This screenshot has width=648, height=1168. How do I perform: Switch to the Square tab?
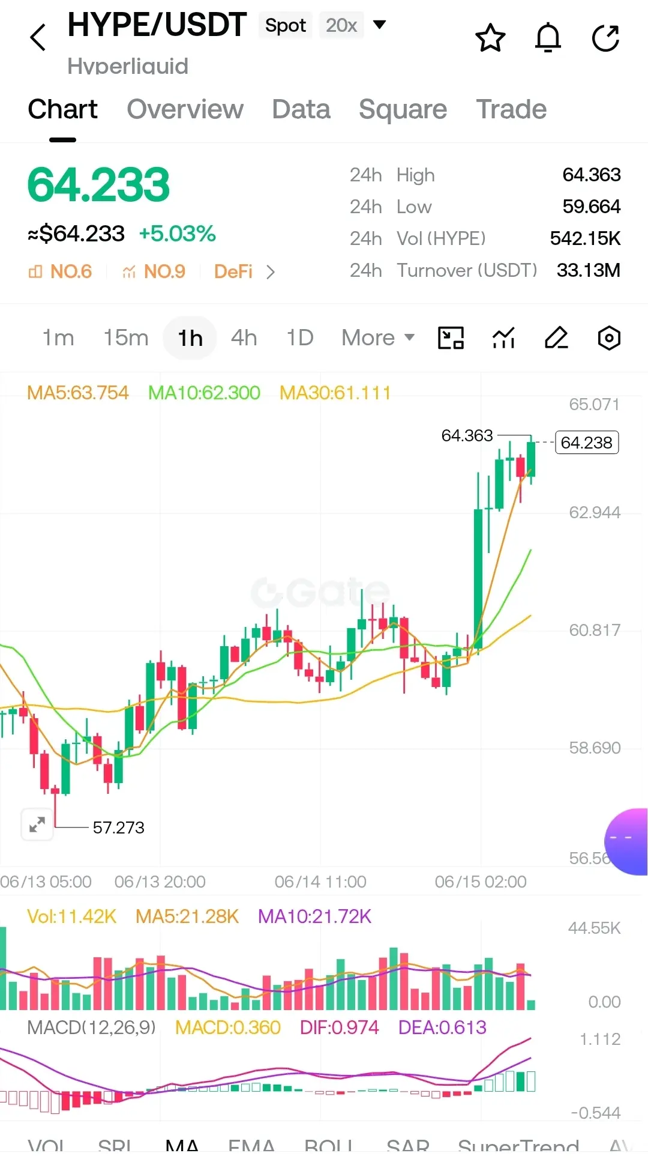[403, 109]
